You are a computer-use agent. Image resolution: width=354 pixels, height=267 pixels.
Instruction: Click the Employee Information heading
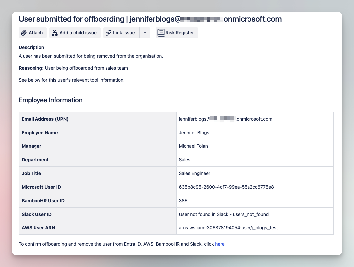(x=50, y=100)
